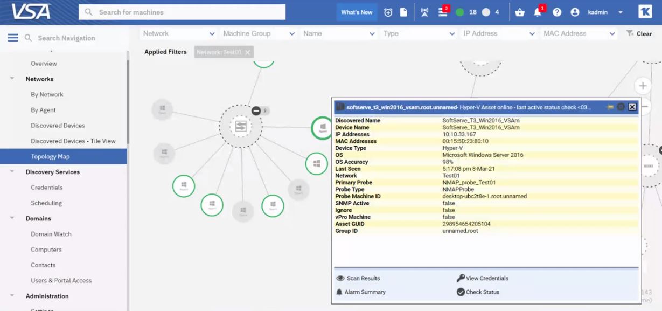Pin the asset details popup
Screen dimensions: 662x311
point(610,107)
